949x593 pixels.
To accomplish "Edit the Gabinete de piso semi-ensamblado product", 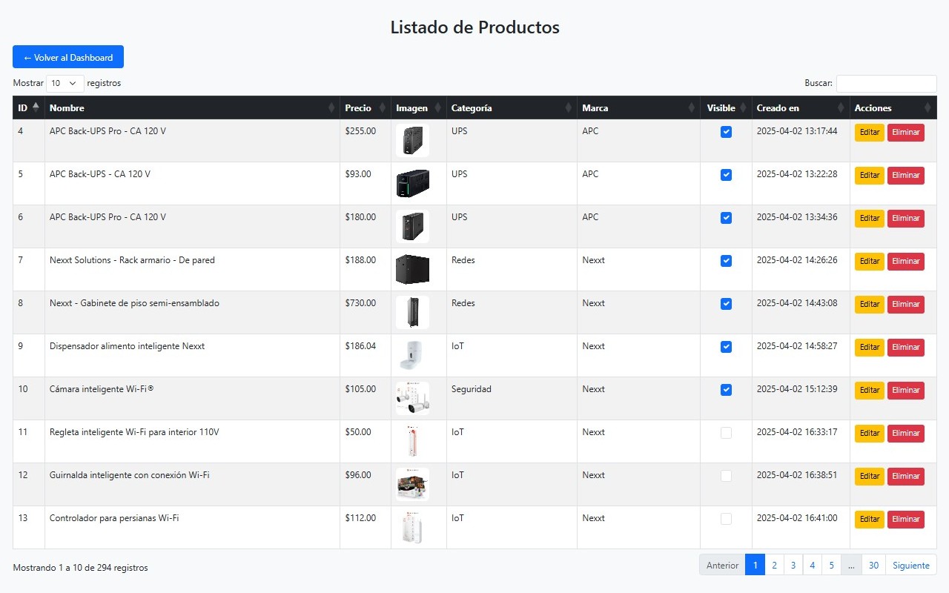I will click(x=870, y=305).
